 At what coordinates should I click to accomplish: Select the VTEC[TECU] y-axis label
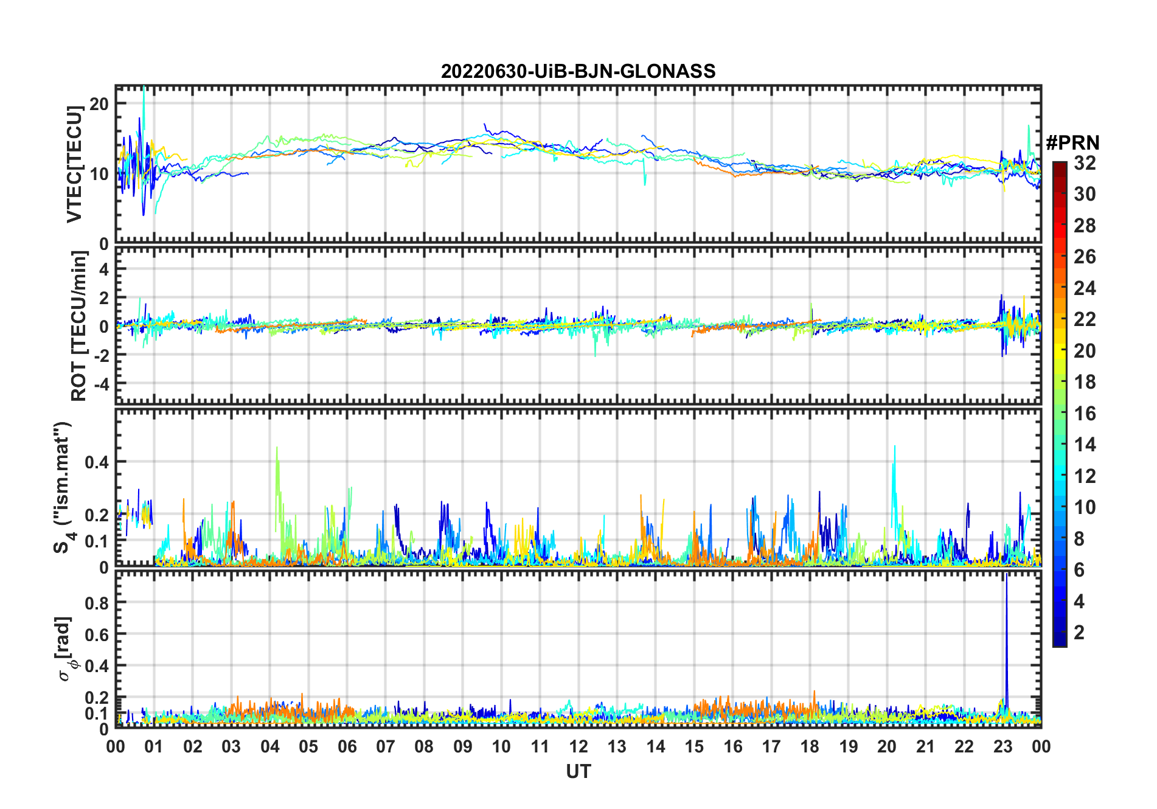click(75, 164)
